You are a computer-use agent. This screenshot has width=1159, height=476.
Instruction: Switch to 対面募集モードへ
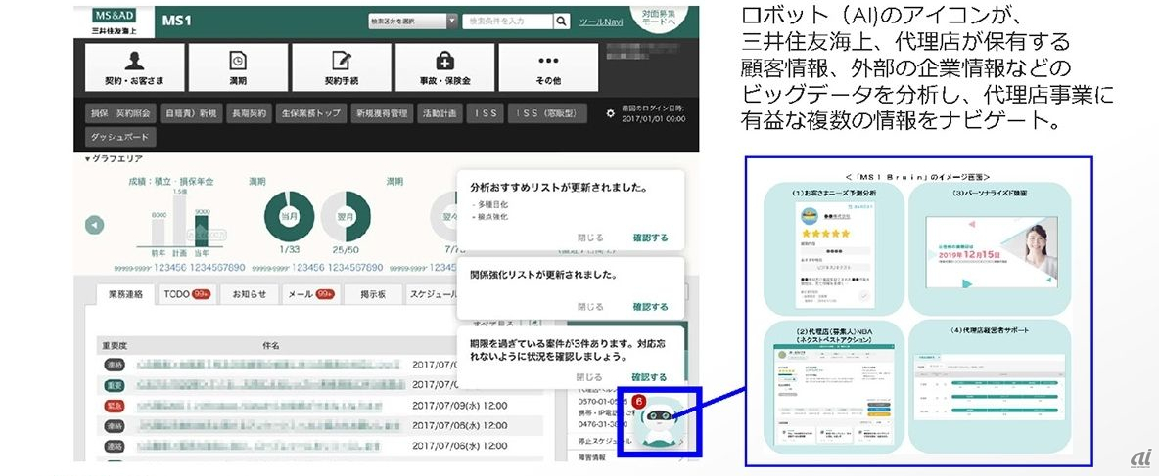point(659,19)
